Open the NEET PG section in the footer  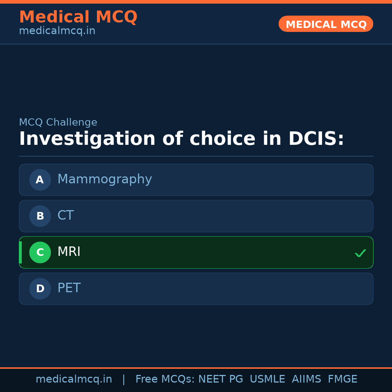click(x=220, y=379)
